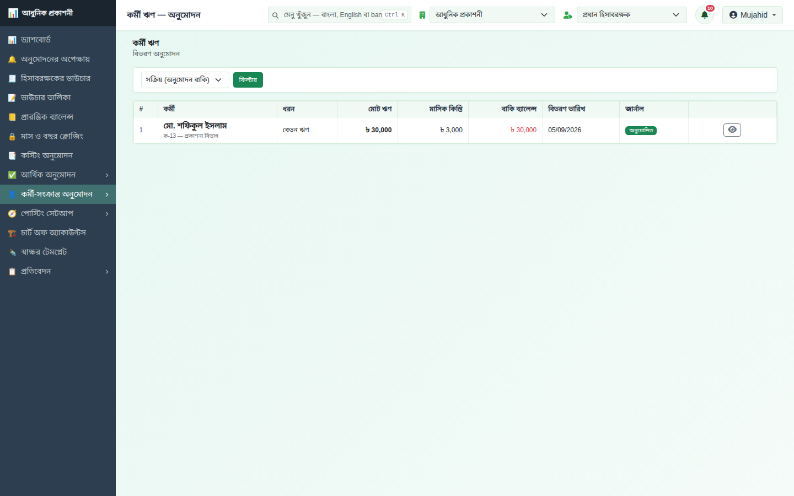View loan details for মো. শফিকুল ইসলাম
The height and width of the screenshot is (496, 794).
point(732,130)
